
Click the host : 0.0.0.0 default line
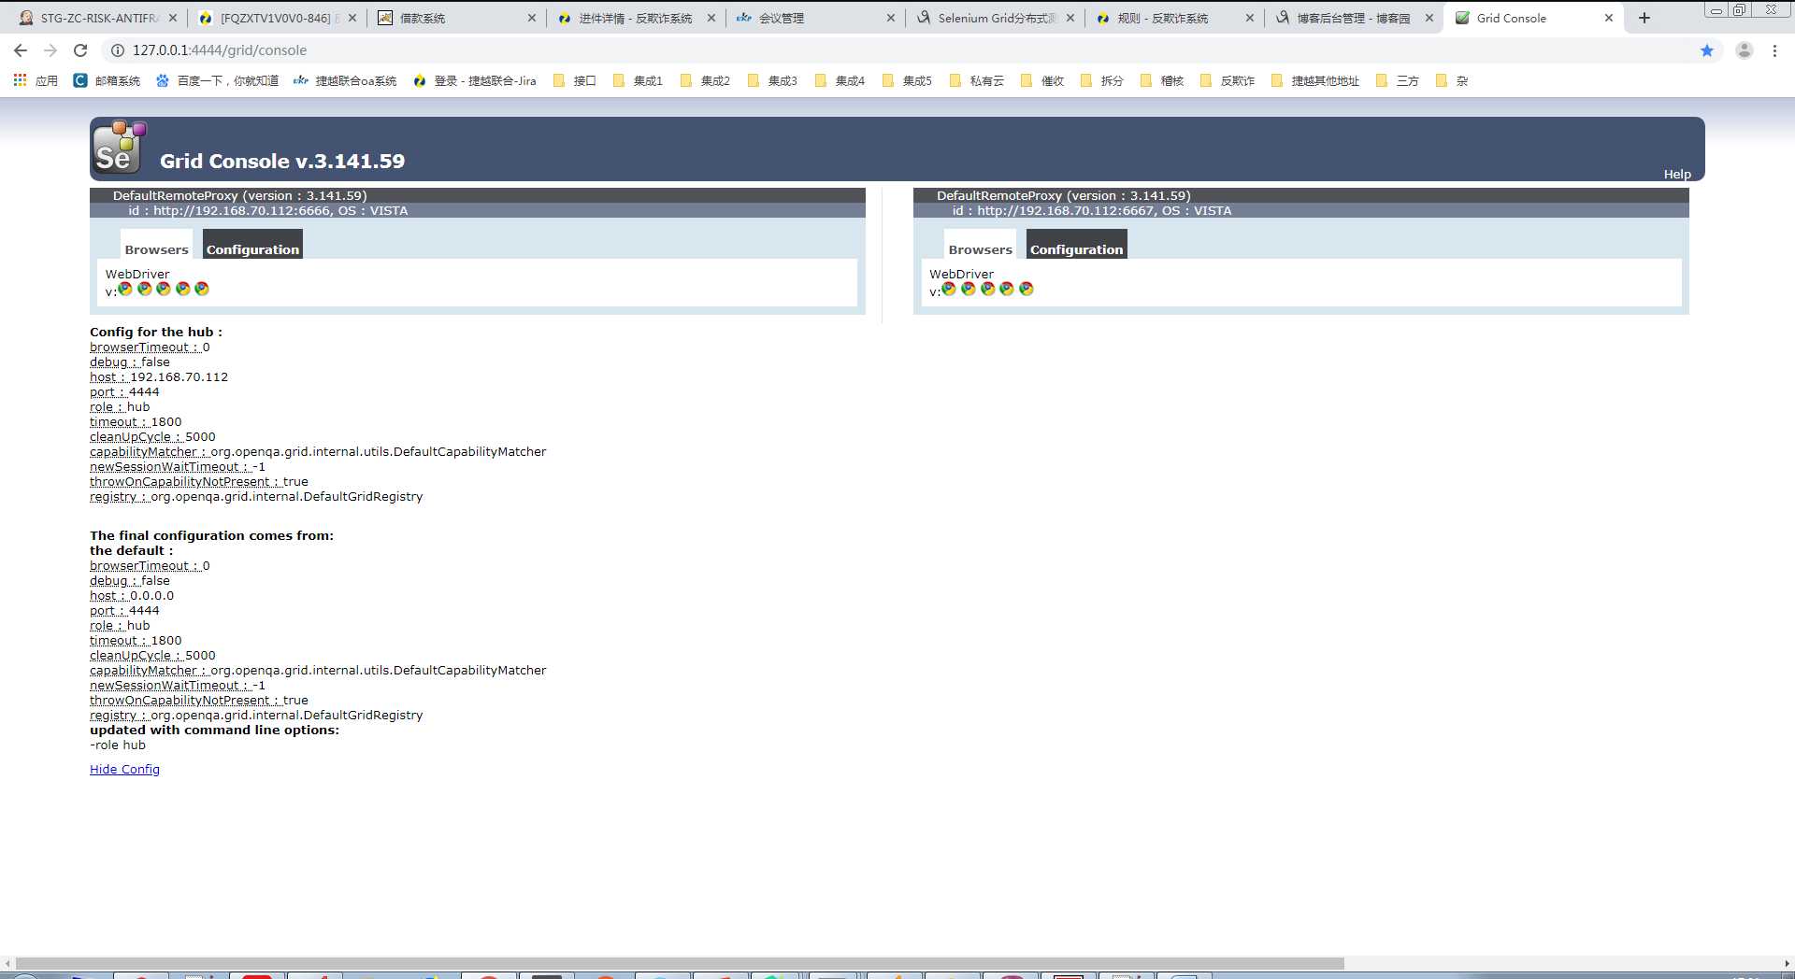click(132, 595)
